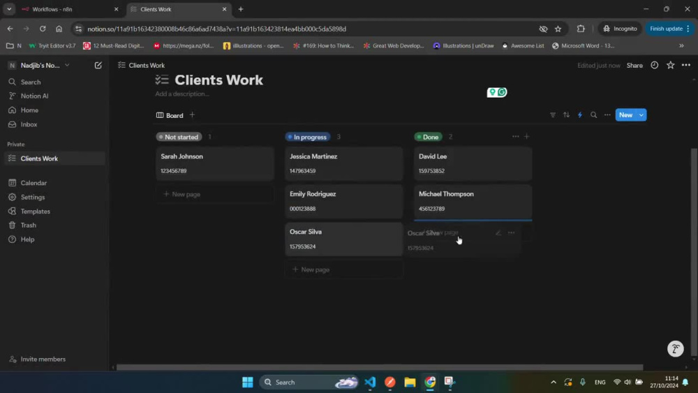The image size is (698, 393).
Task: Click the Windows Start button
Action: (248, 382)
